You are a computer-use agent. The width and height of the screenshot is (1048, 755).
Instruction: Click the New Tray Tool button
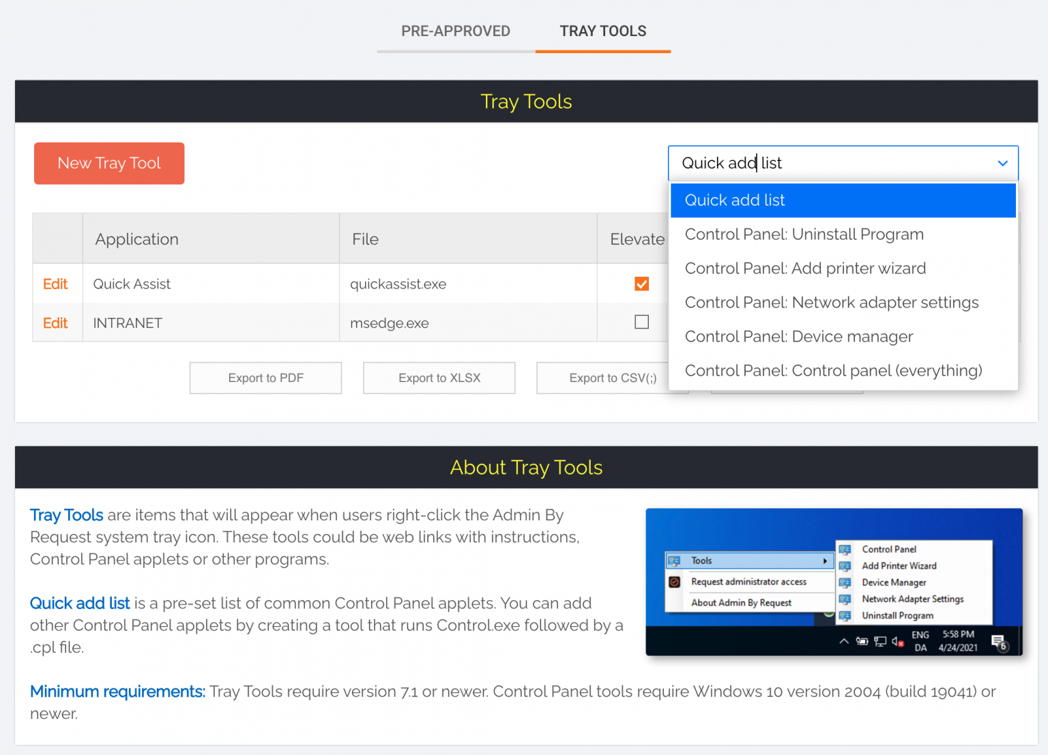(x=108, y=163)
